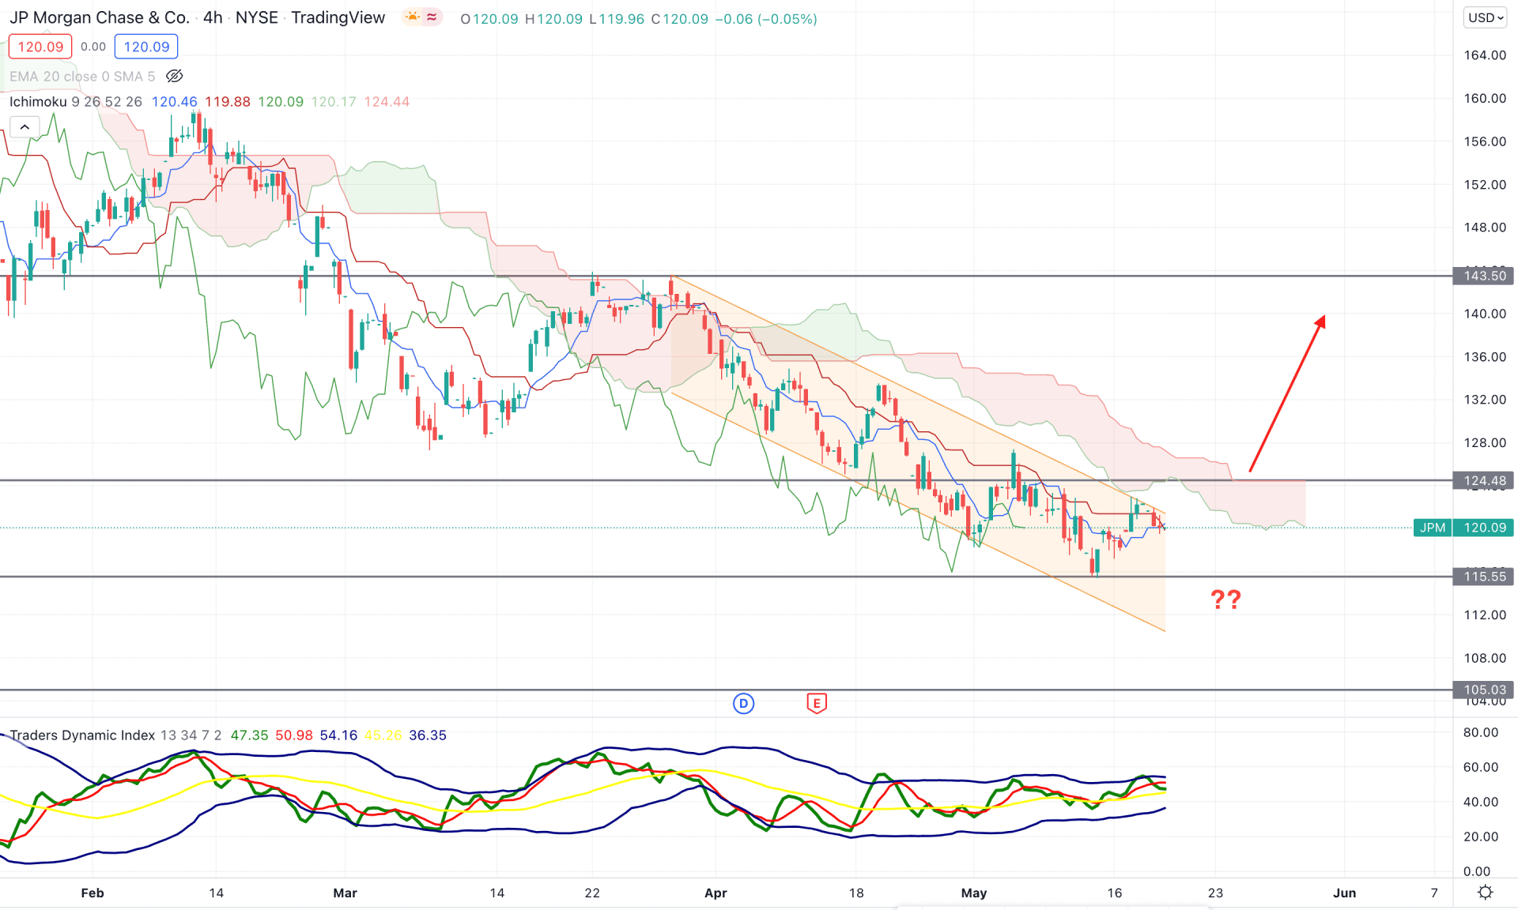Image resolution: width=1518 pixels, height=910 pixels.
Task: Click the Mar label on time axis
Action: pos(345,893)
